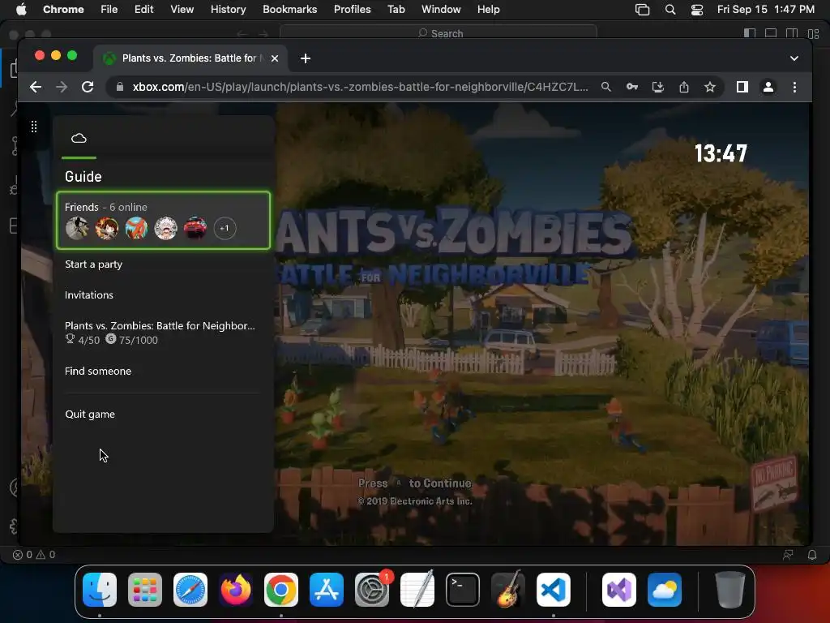The width and height of the screenshot is (830, 623).
Task: Select the red car friend avatar
Action: pyautogui.click(x=195, y=228)
